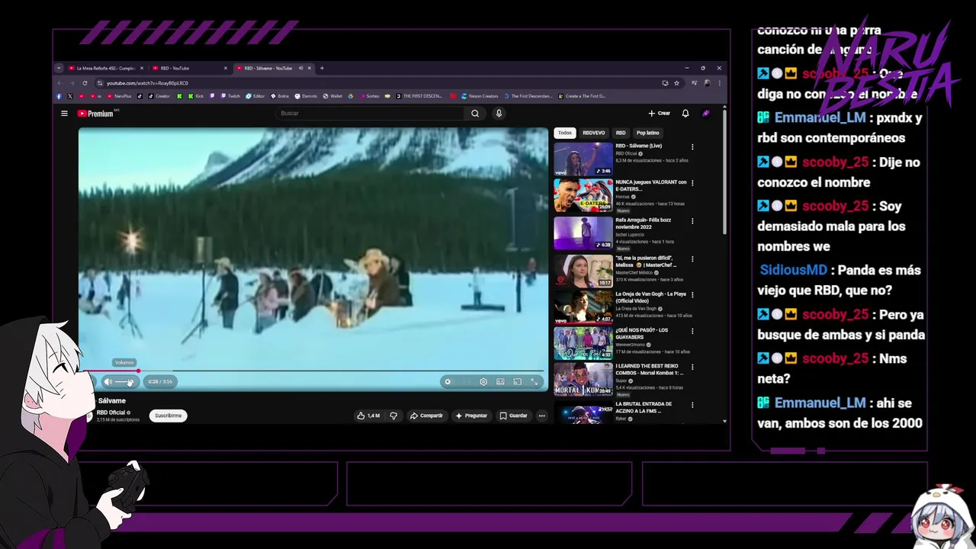
Task: Open the Twitch bookmark
Action: (x=230, y=96)
